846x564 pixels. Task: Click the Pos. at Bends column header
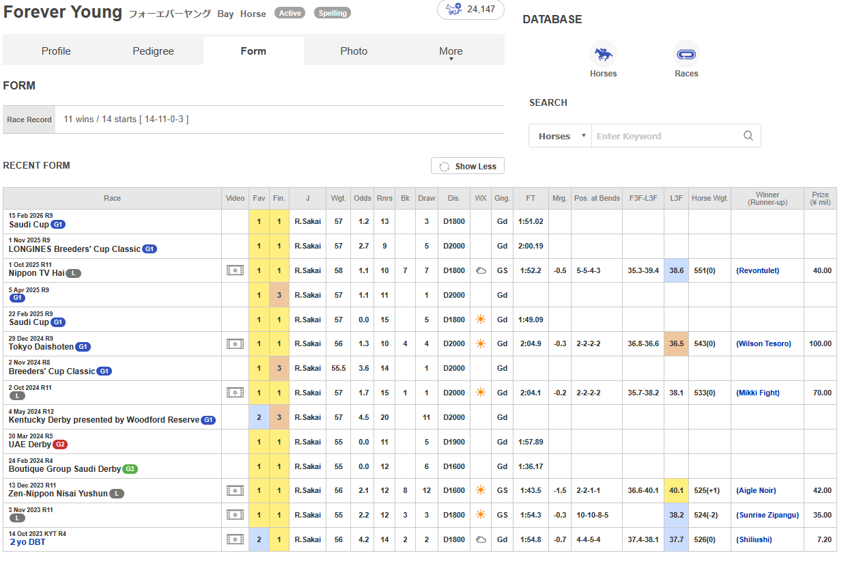(596, 198)
